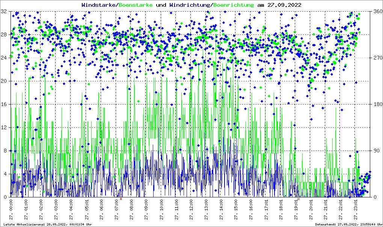The image size is (383, 227).
Task: Click the blue 'Windstarke' title word
Action: (x=99, y=5)
